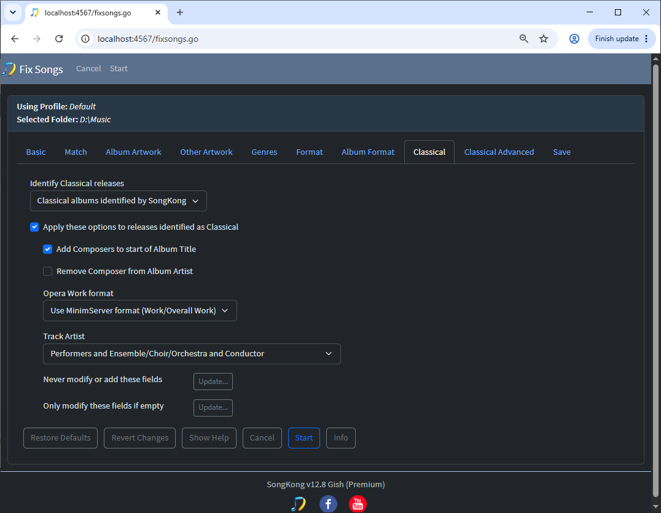Click the Info button
Image resolution: width=661 pixels, height=513 pixels.
(x=341, y=438)
